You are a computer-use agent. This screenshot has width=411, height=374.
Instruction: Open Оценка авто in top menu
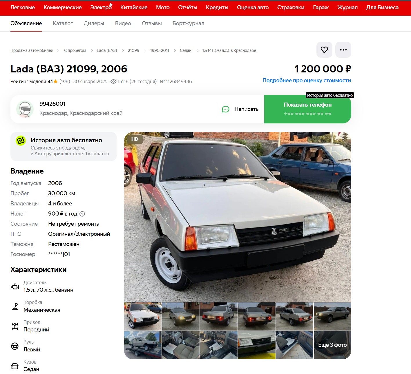point(253,8)
